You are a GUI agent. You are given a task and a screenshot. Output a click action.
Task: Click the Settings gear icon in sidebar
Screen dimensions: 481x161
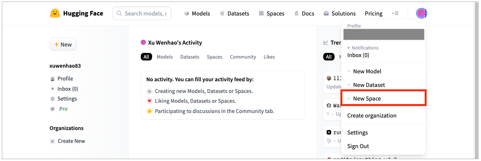coord(53,99)
